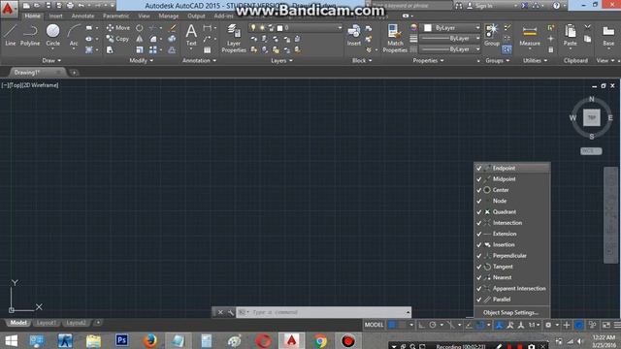
Task: Open Firefox from the taskbar
Action: coord(149,340)
